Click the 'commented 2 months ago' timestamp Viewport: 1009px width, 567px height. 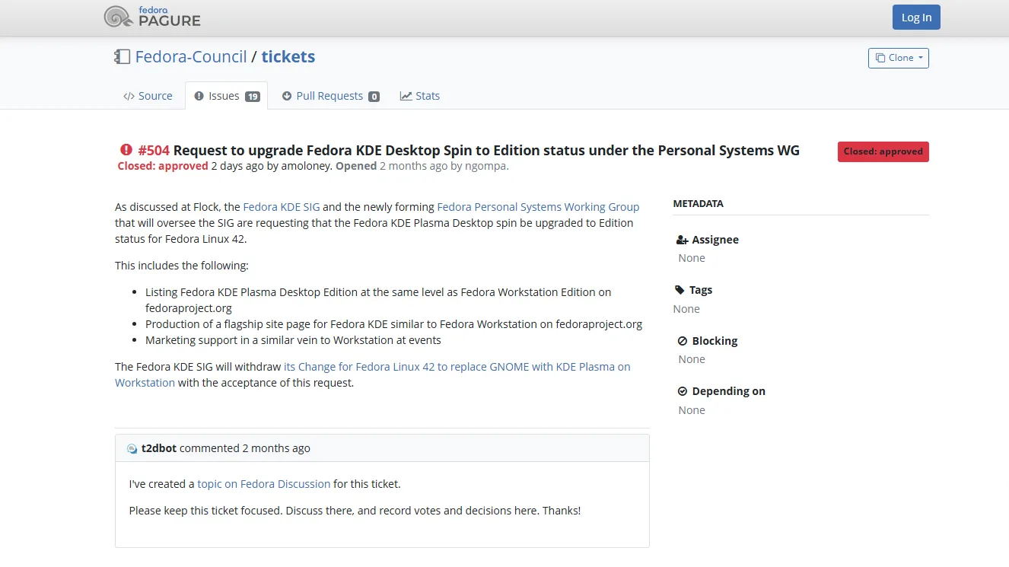245,448
